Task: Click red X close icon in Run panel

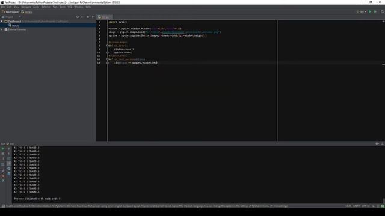Action: click(x=2, y=176)
